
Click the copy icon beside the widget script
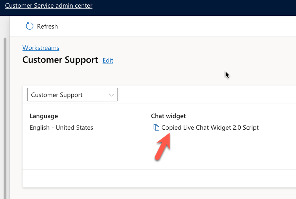tap(156, 128)
